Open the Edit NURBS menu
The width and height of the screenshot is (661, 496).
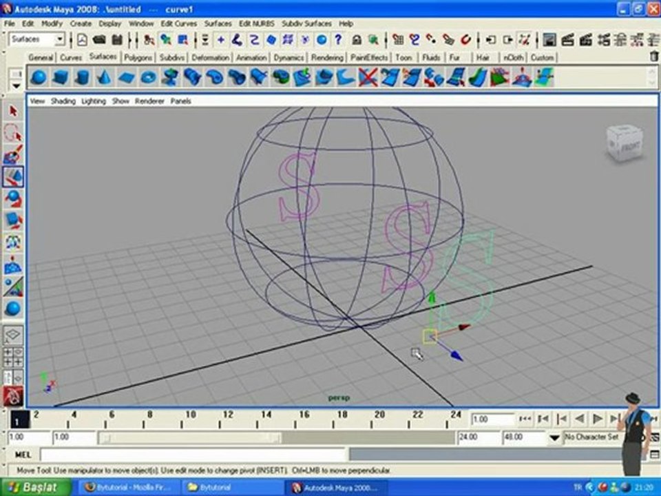click(x=256, y=23)
